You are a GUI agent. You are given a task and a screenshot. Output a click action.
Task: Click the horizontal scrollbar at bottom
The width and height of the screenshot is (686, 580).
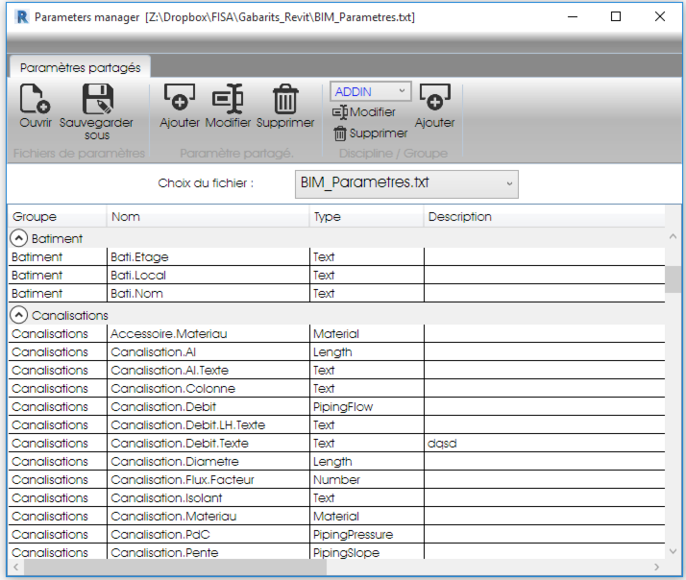pos(173,568)
